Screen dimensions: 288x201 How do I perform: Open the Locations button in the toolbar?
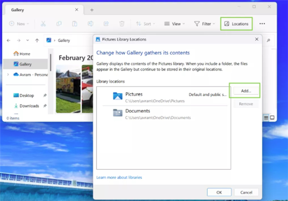point(236,23)
